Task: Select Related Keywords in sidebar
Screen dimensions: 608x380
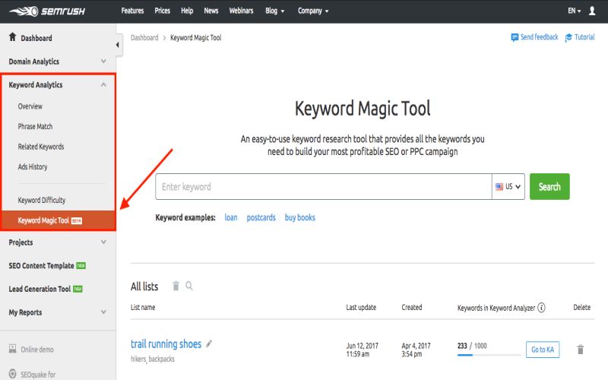Action: (41, 147)
